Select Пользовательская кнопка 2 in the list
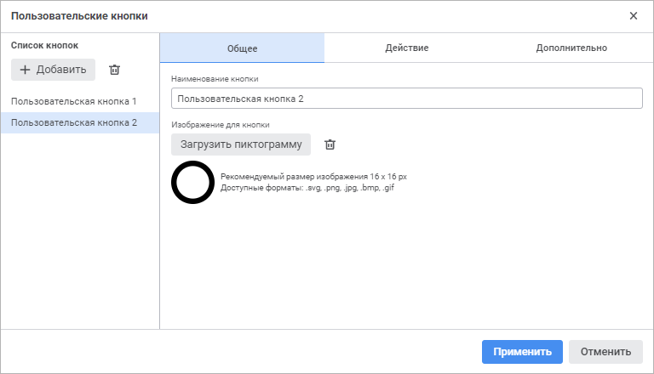Screen dimensions: 654x374 [x=74, y=122]
